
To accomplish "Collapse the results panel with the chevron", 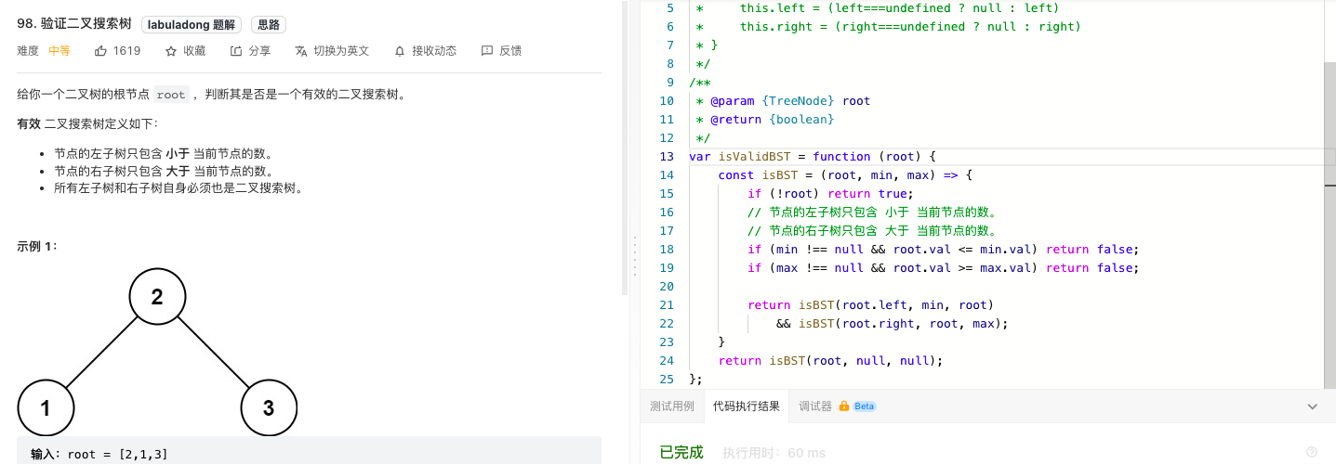I will pyautogui.click(x=1313, y=406).
